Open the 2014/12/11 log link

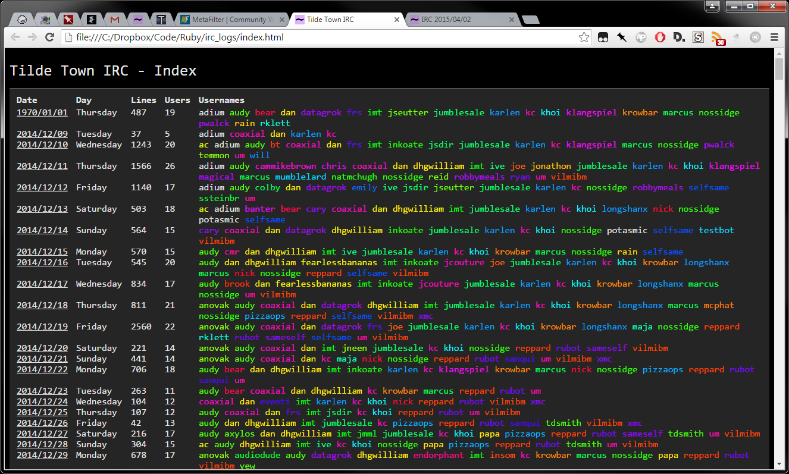[42, 166]
